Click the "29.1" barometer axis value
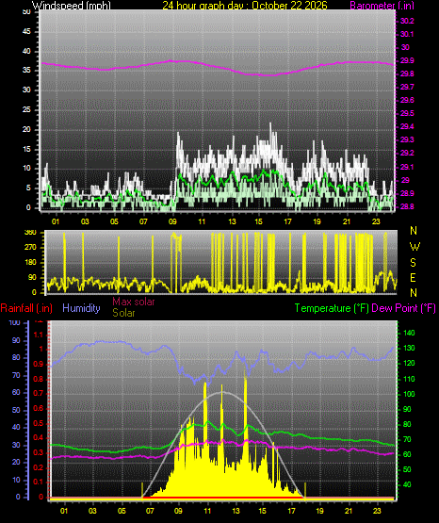This screenshot has width=439, height=523. [407, 167]
